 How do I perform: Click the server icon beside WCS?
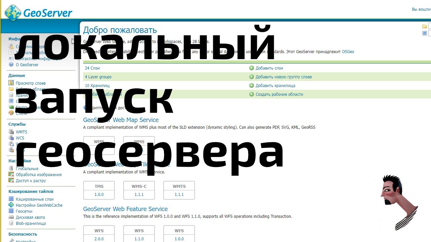pyautogui.click(x=11, y=138)
